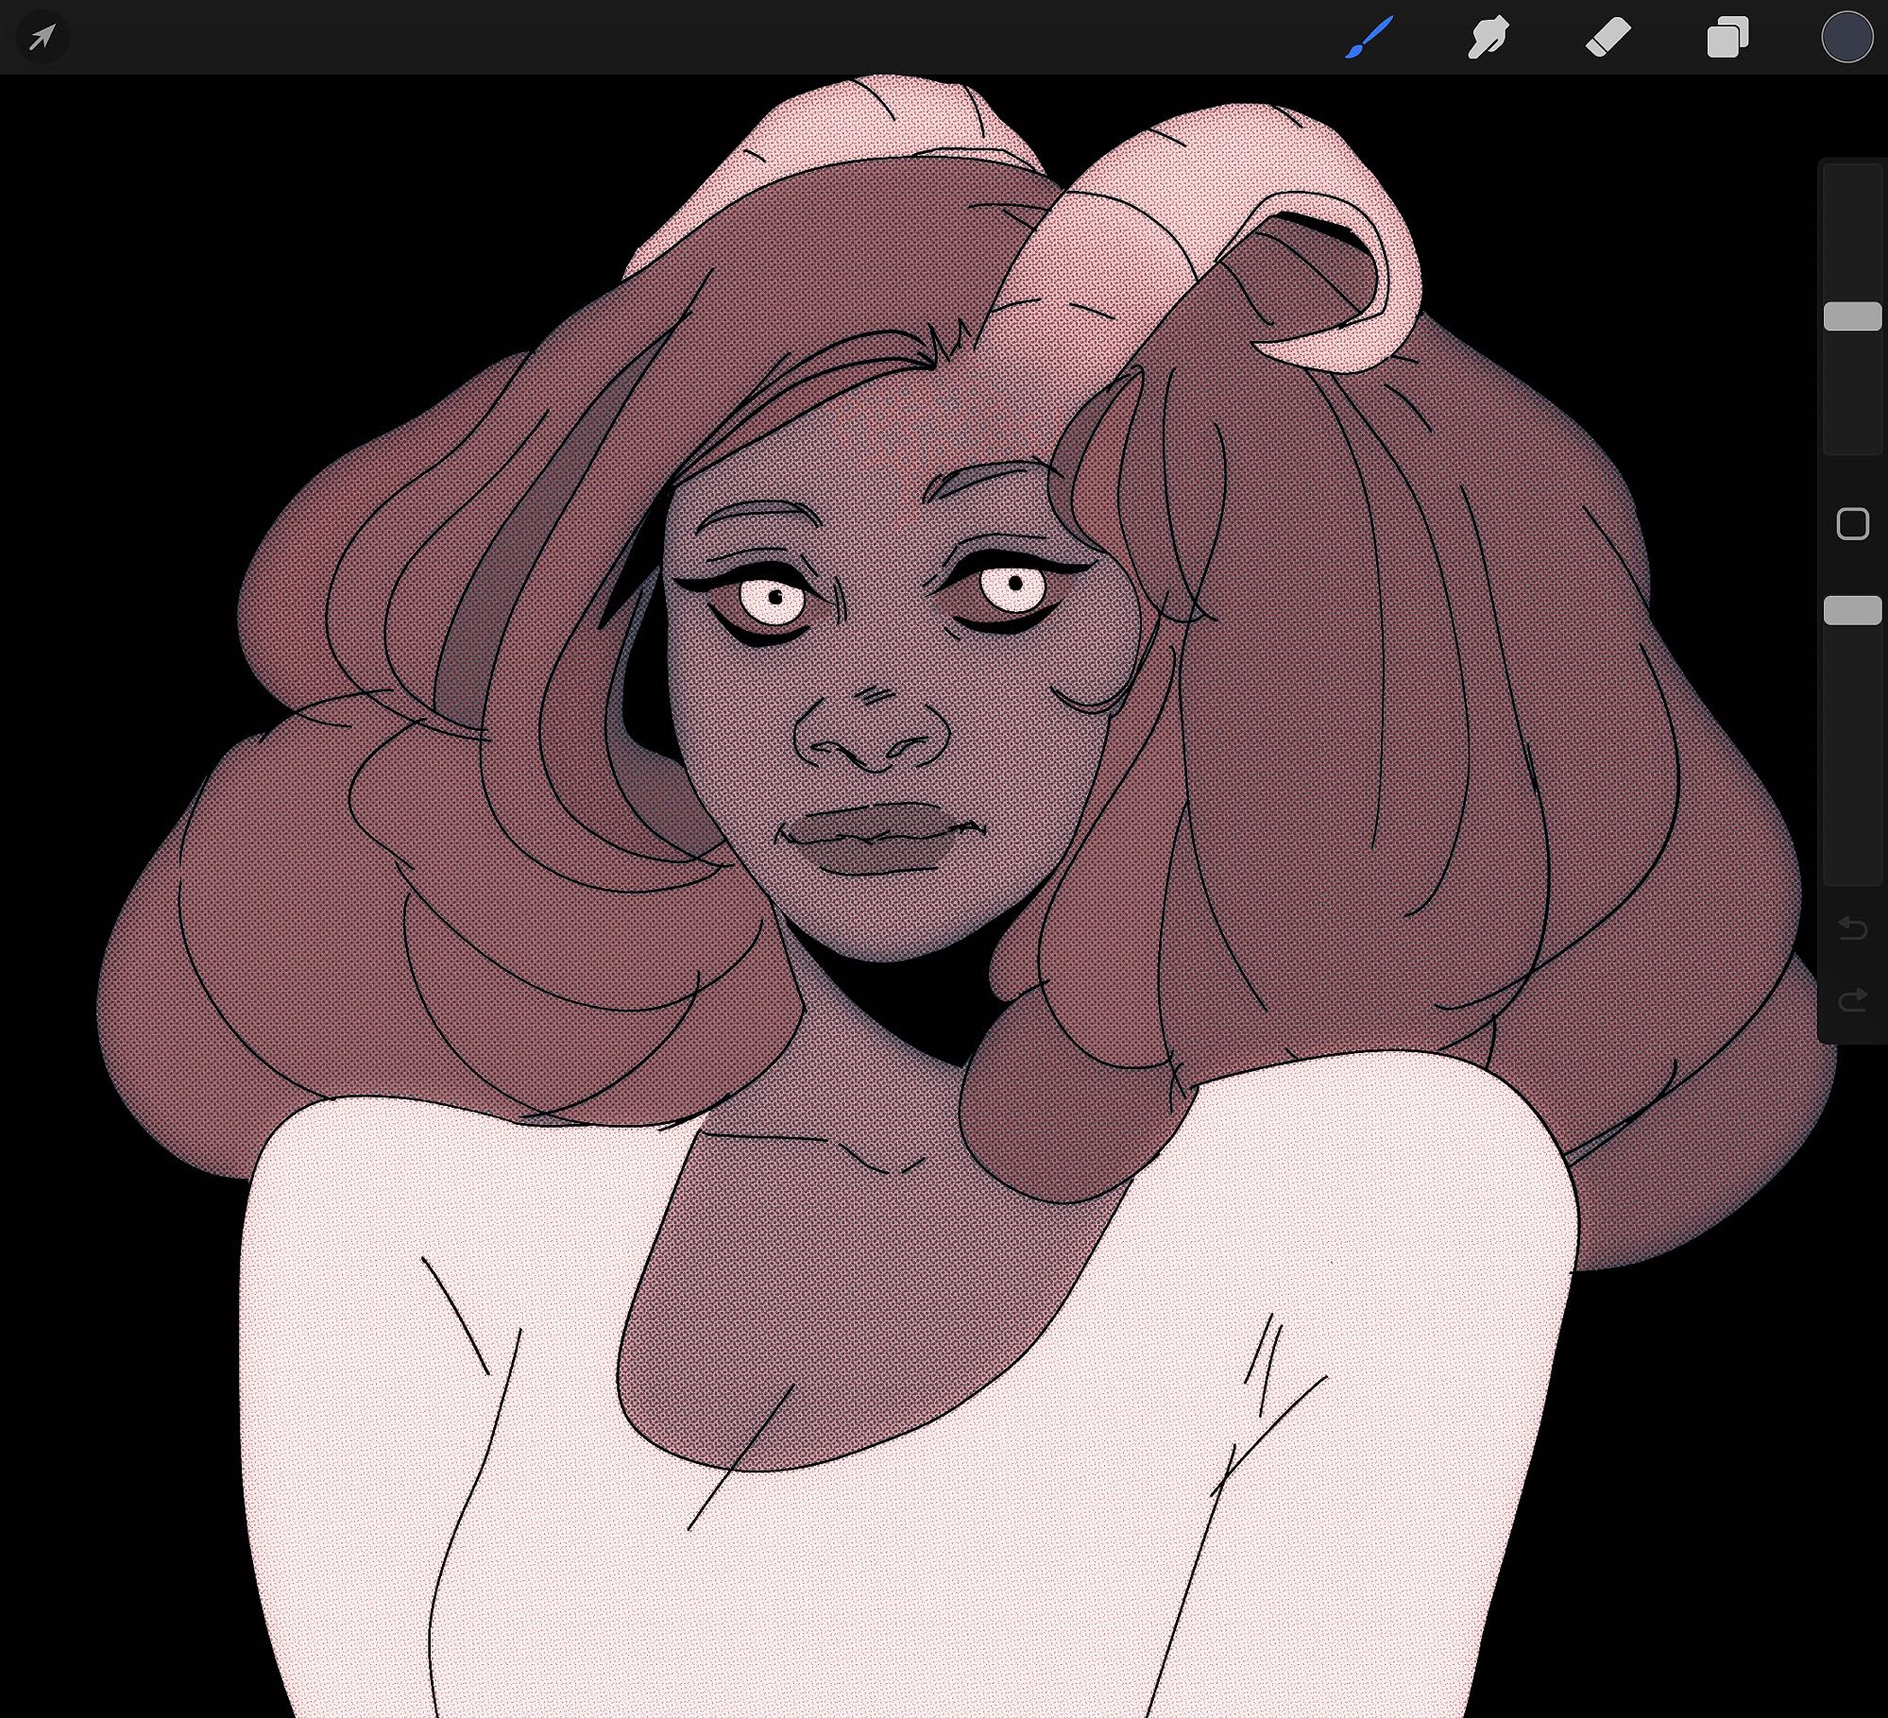Select the Smudge tool
The image size is (1888, 1718).
point(1488,38)
